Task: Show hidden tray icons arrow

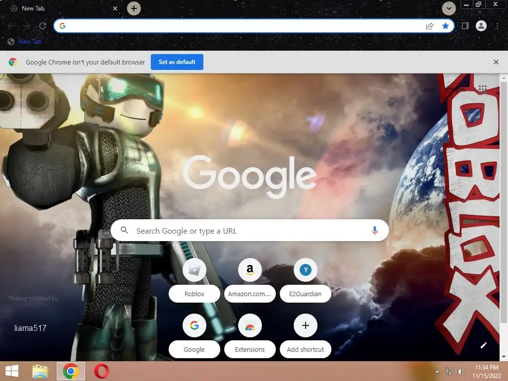Action: 438,372
